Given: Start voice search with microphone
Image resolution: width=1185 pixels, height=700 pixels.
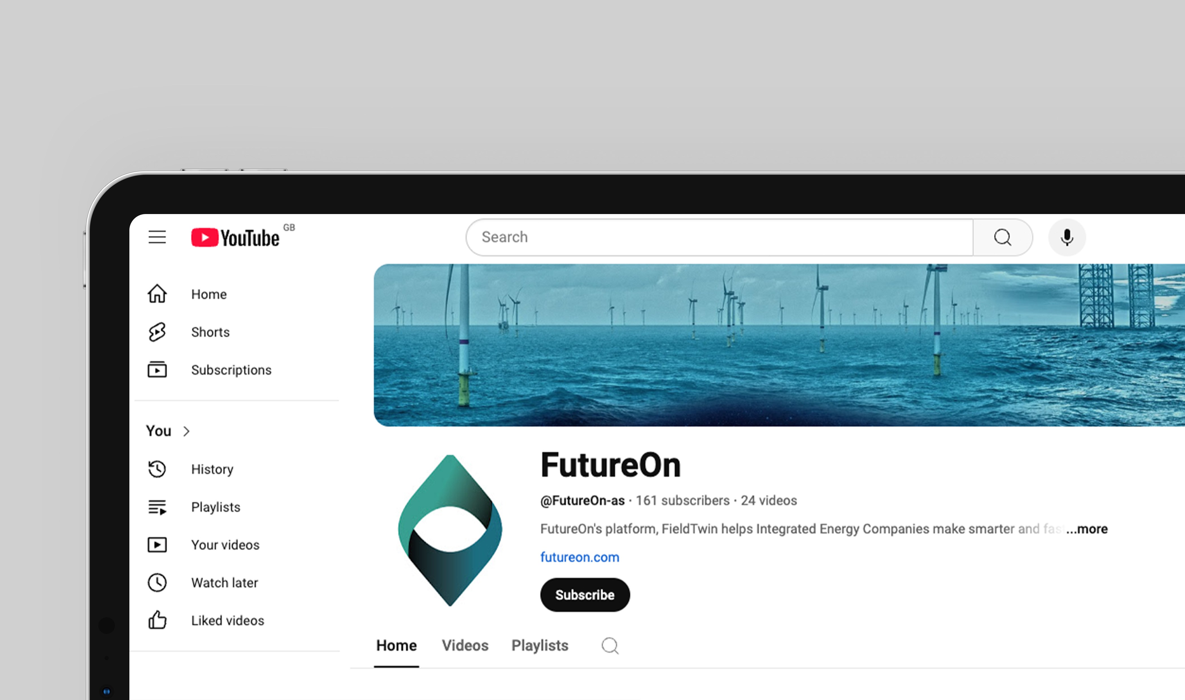Looking at the screenshot, I should (x=1067, y=237).
